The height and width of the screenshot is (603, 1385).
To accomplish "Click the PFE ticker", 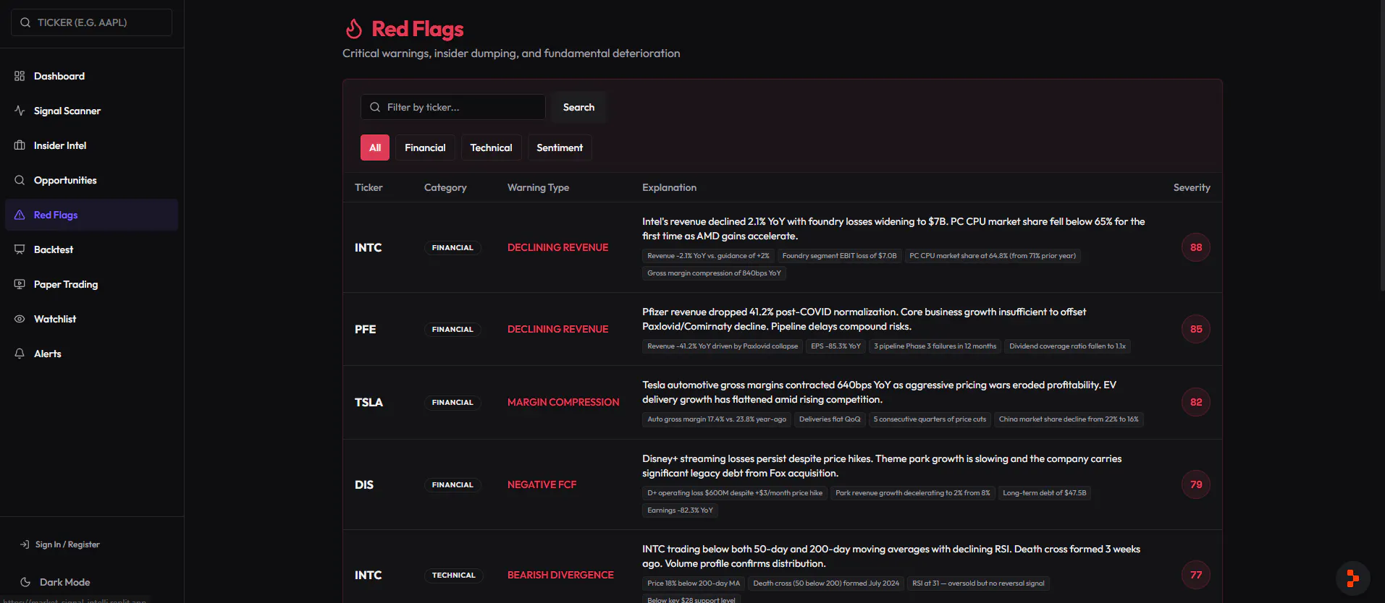I will (365, 329).
